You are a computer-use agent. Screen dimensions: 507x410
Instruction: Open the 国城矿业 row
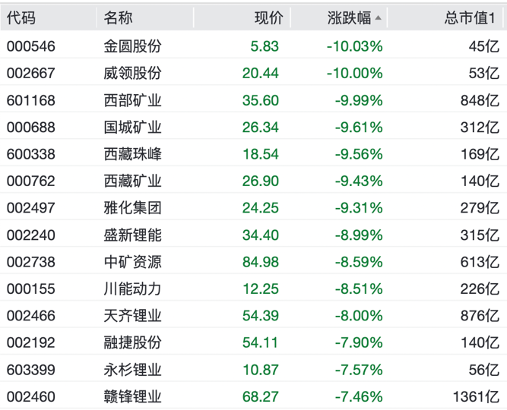(133, 128)
